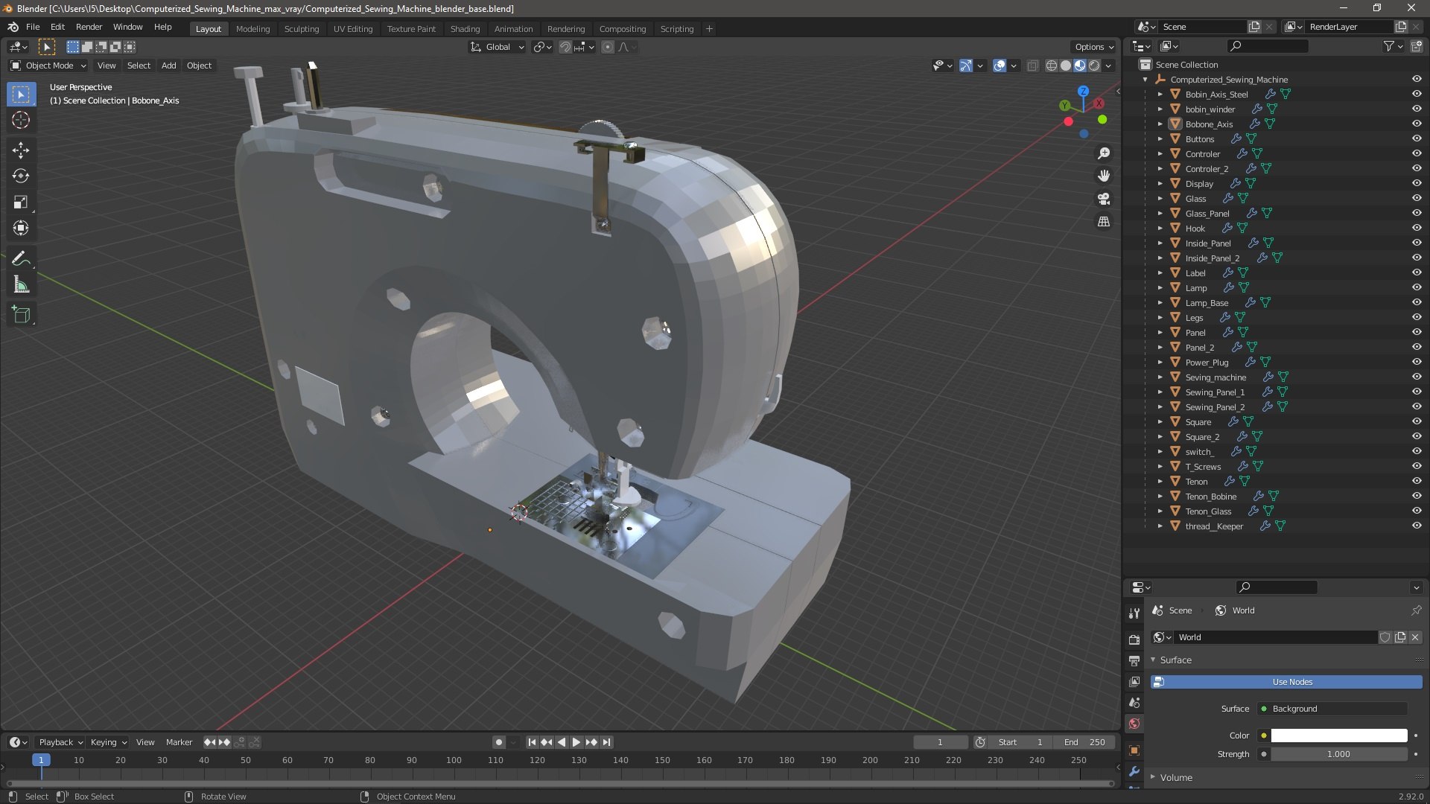Activate the Rotate tool
1430x804 pixels.
point(21,176)
